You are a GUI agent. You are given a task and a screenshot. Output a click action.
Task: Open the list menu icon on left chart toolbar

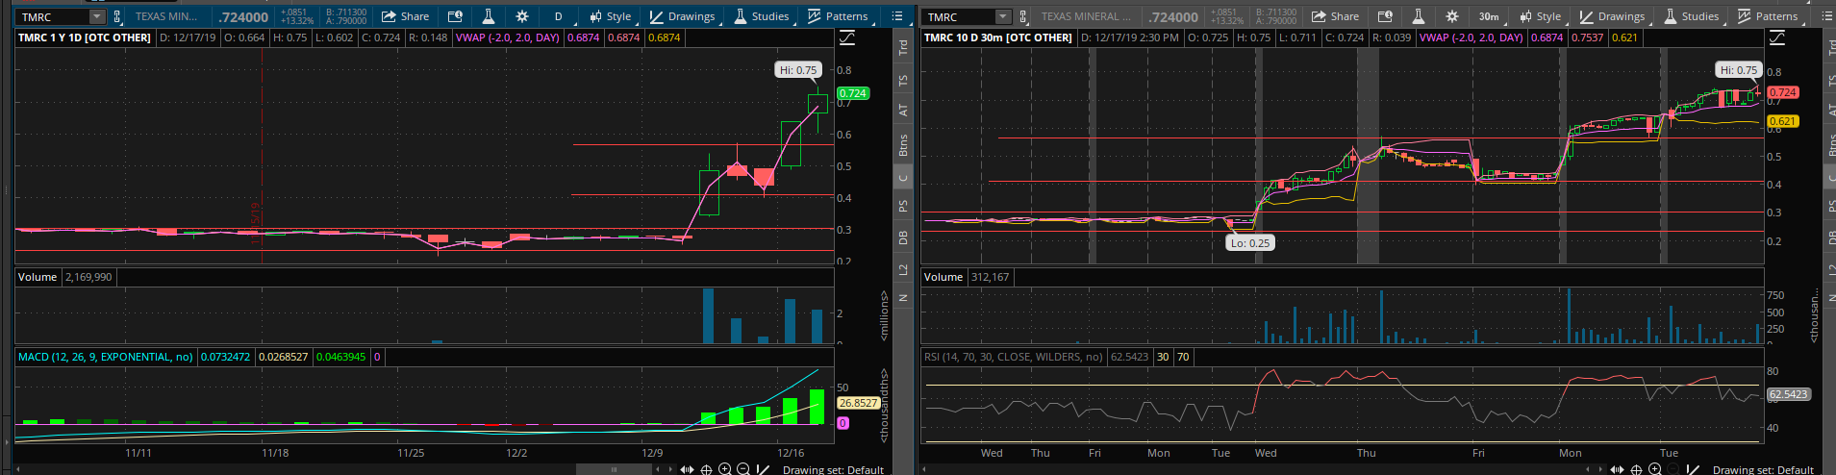(897, 16)
